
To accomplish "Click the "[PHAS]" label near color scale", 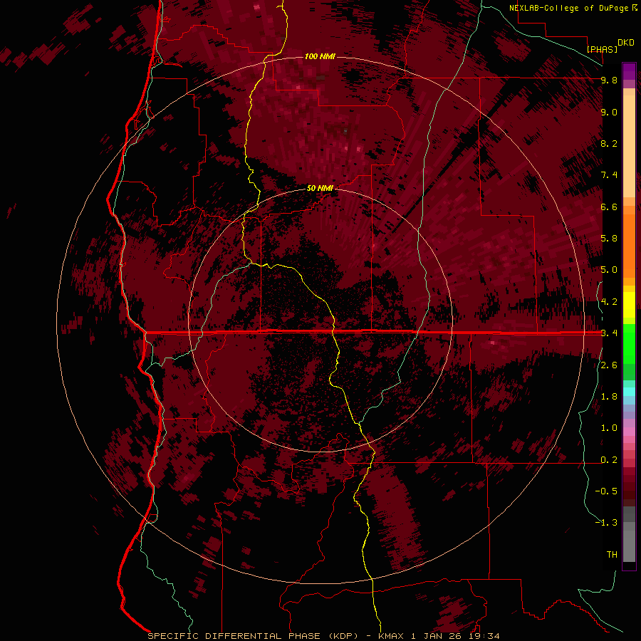I will [602, 49].
